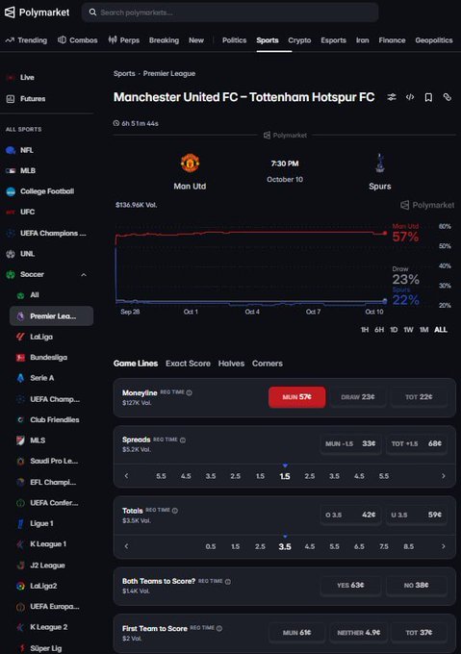Set chart range to ALL
Viewport: 461px width, 654px height.
pyautogui.click(x=441, y=330)
